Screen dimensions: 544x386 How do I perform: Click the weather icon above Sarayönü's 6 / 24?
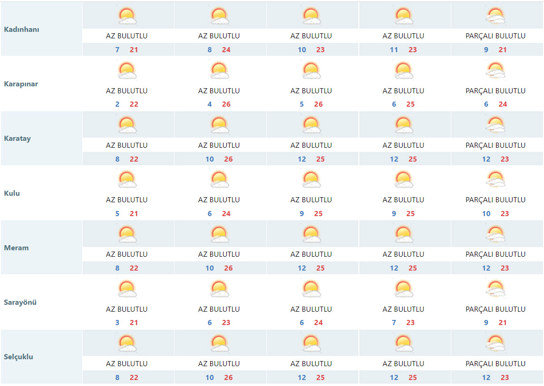pyautogui.click(x=311, y=289)
